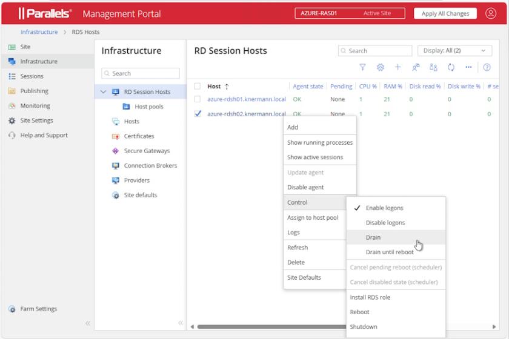
Task: Click Refresh in context menu
Action: pyautogui.click(x=315, y=248)
